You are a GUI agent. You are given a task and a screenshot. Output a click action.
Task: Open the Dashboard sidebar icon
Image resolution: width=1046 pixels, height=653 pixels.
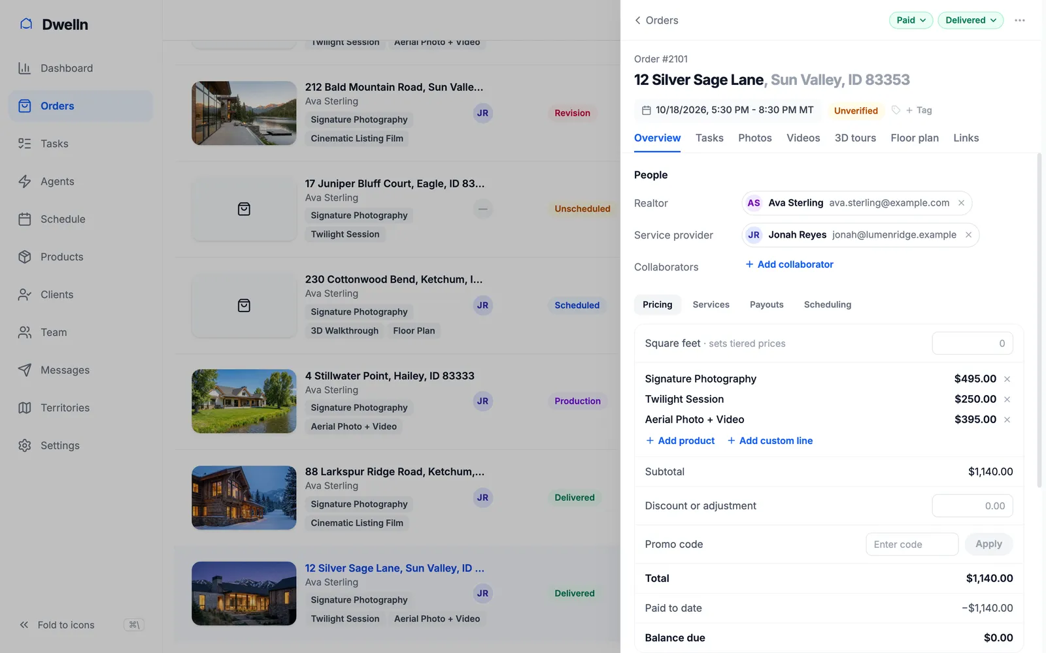tap(25, 68)
